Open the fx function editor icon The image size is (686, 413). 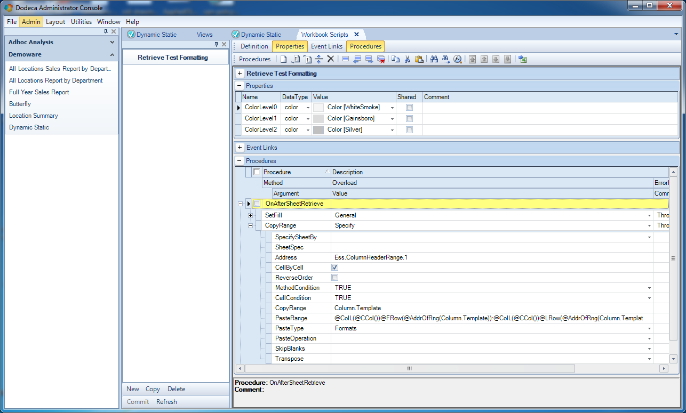[458, 59]
